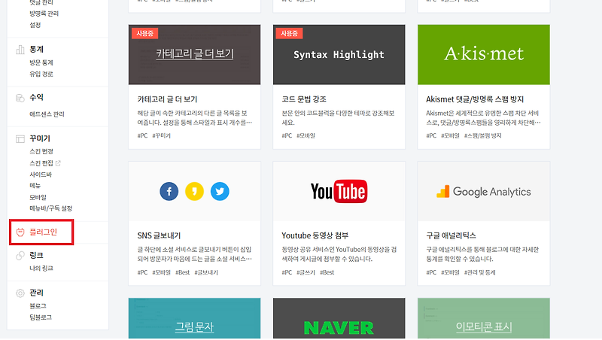This screenshot has height=340, width=602.
Task: Click 구글 애널리틱스 card title
Action: point(451,235)
